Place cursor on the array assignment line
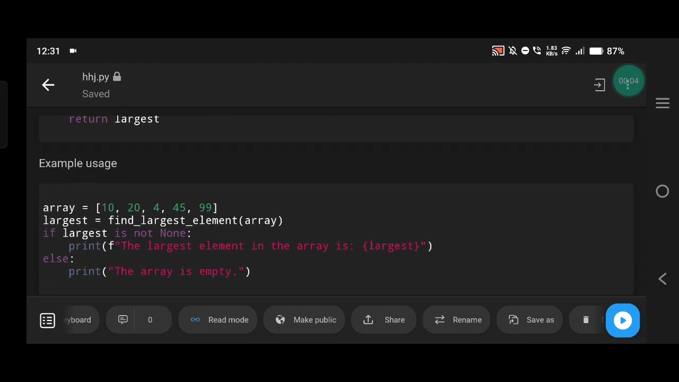The width and height of the screenshot is (679, 382). click(x=130, y=207)
